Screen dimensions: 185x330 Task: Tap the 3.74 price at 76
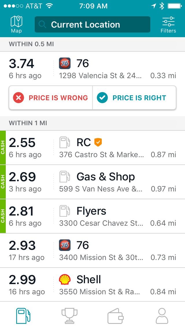click(x=22, y=64)
